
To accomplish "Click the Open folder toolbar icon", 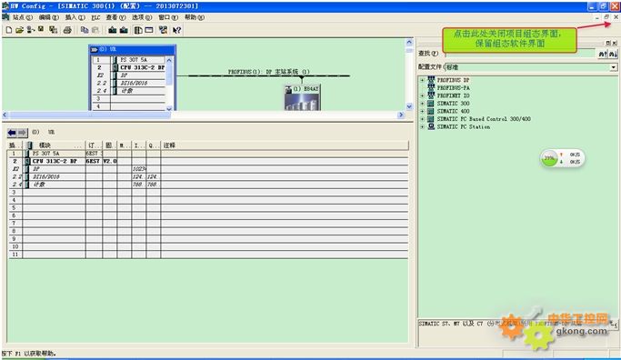I will pyautogui.click(x=19, y=30).
